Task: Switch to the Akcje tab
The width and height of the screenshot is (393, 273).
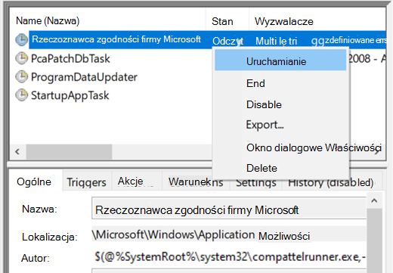Action: click(136, 181)
